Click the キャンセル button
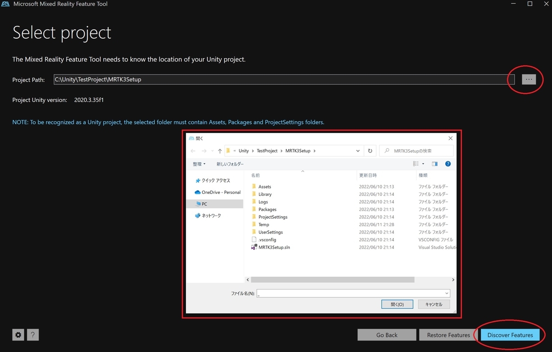The height and width of the screenshot is (352, 552). (x=434, y=304)
